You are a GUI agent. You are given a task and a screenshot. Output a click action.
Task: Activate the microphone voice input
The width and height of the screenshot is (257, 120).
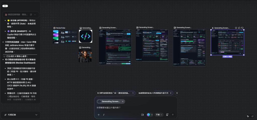167,115
